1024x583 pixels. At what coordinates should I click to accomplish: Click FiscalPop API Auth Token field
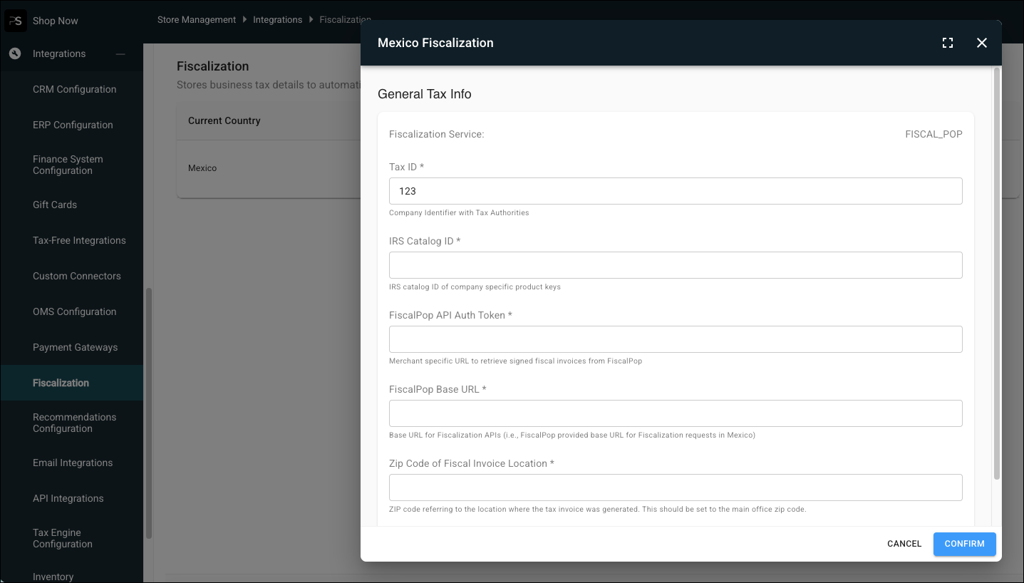tap(676, 339)
